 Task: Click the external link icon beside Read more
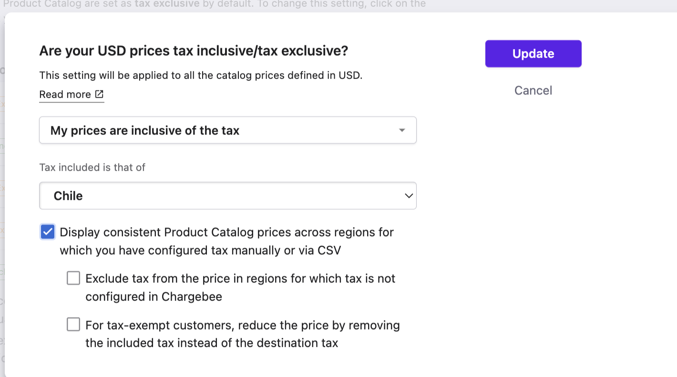[x=99, y=94]
